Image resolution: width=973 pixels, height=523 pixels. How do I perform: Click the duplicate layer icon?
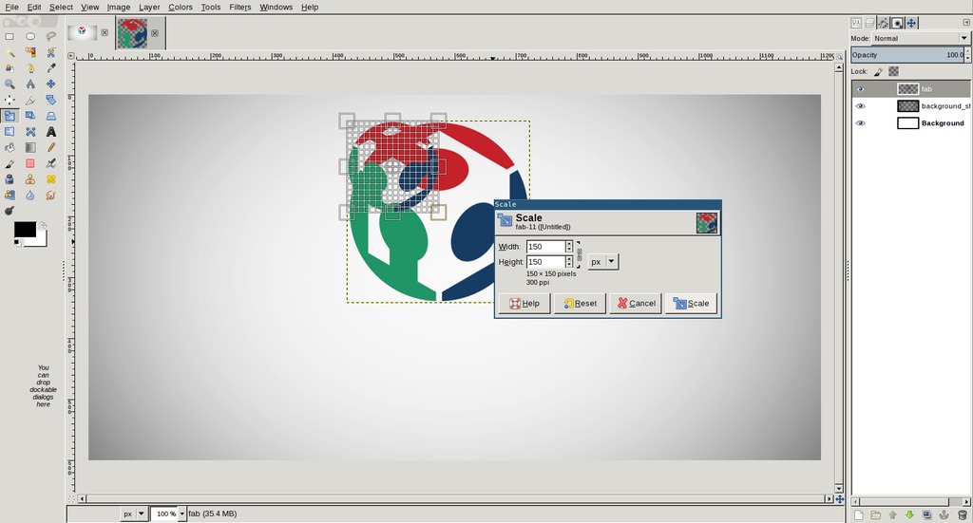click(x=926, y=515)
